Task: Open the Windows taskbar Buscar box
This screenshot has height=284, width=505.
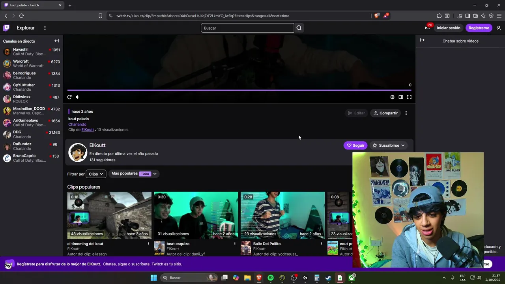Action: (189, 278)
